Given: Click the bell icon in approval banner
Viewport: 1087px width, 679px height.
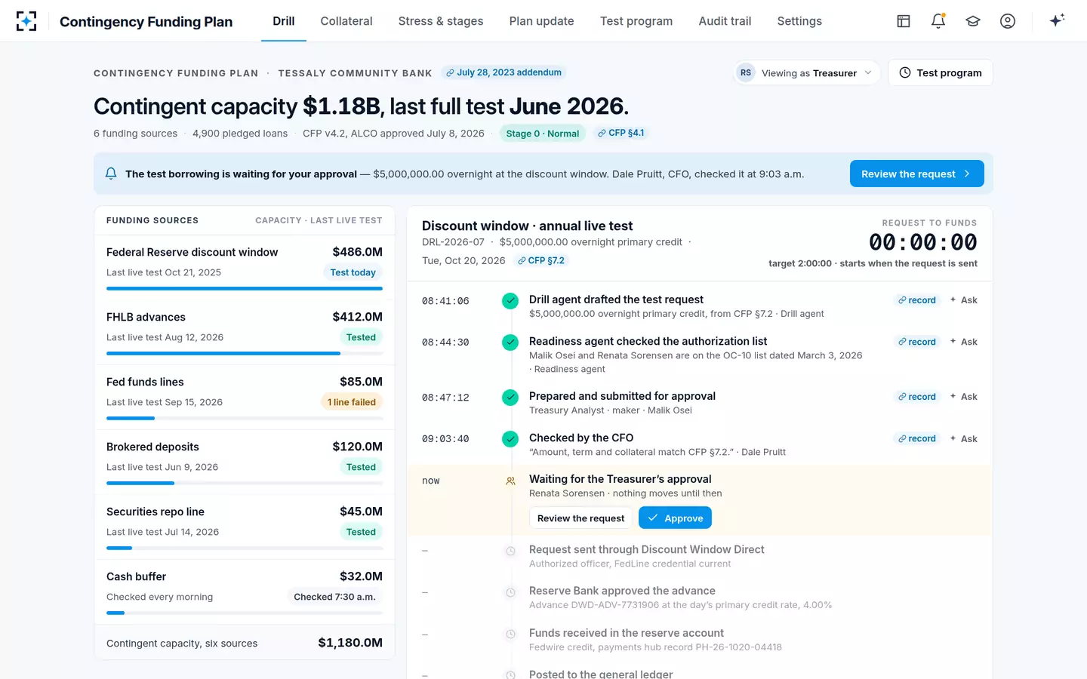Looking at the screenshot, I should pyautogui.click(x=111, y=174).
